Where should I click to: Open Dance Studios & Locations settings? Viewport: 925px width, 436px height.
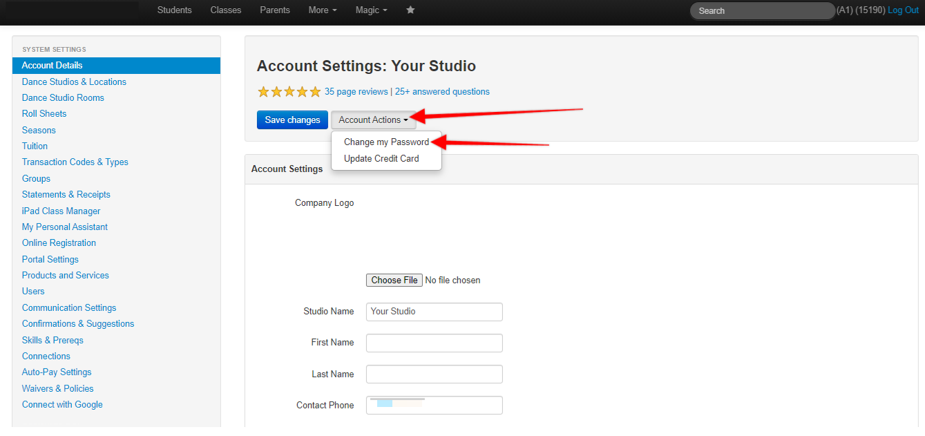[74, 82]
